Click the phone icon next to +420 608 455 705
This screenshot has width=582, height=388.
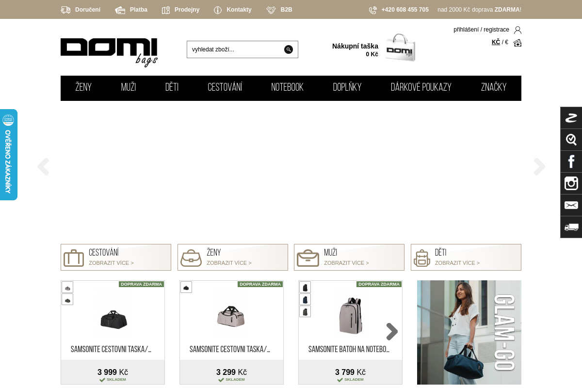[373, 10]
